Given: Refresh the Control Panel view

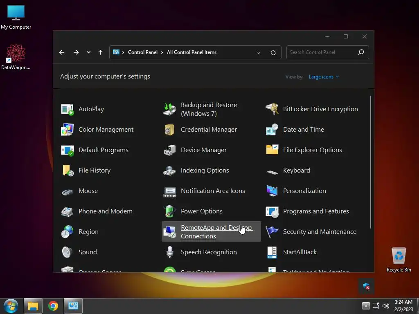Looking at the screenshot, I should coord(273,53).
